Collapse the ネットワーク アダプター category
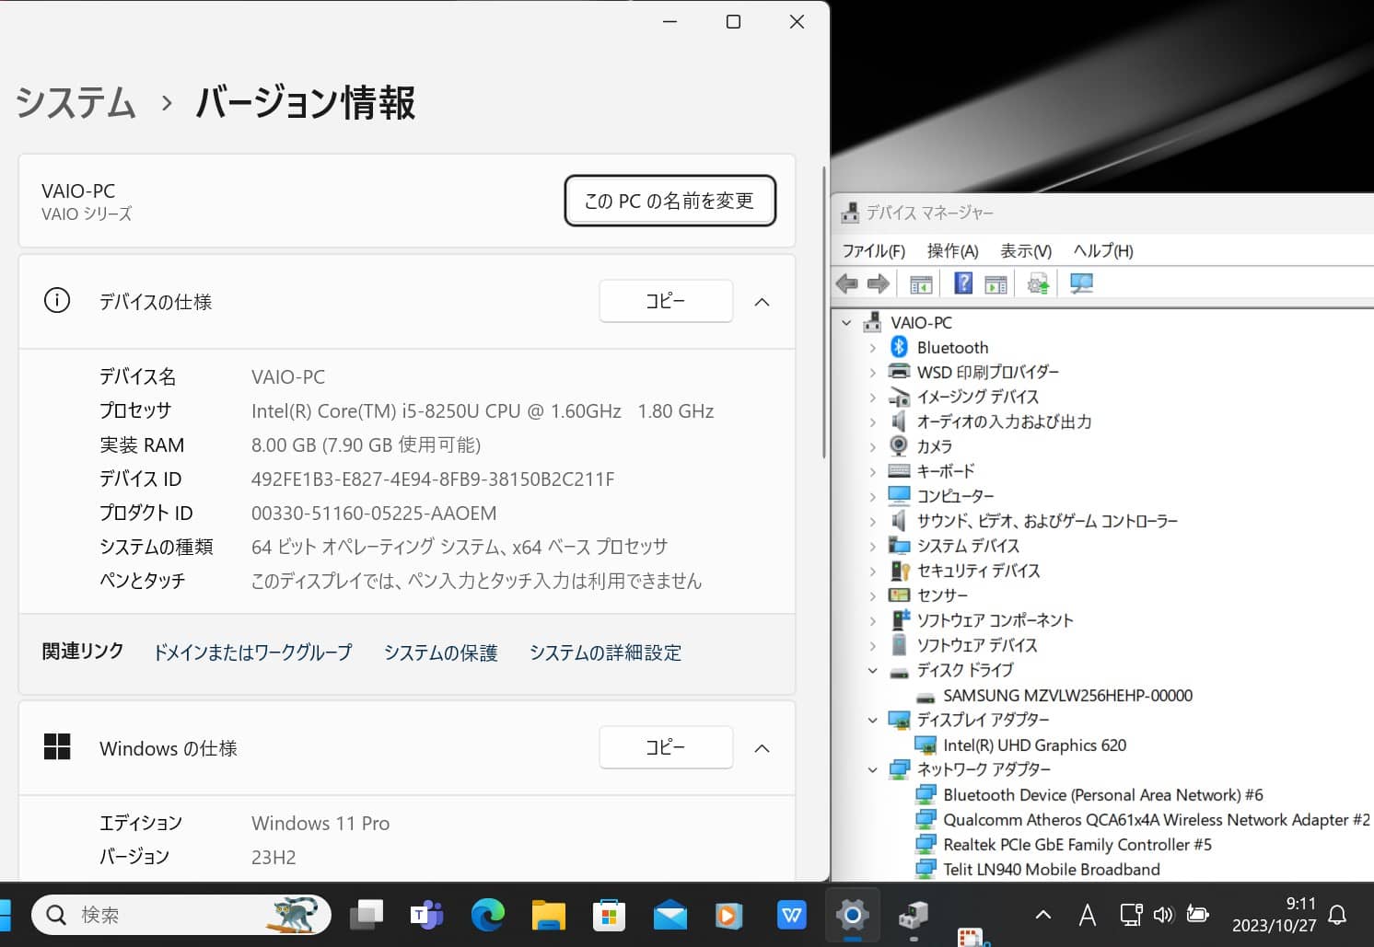This screenshot has height=947, width=1374. coord(872,769)
